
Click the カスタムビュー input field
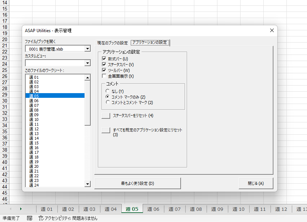click(55, 63)
